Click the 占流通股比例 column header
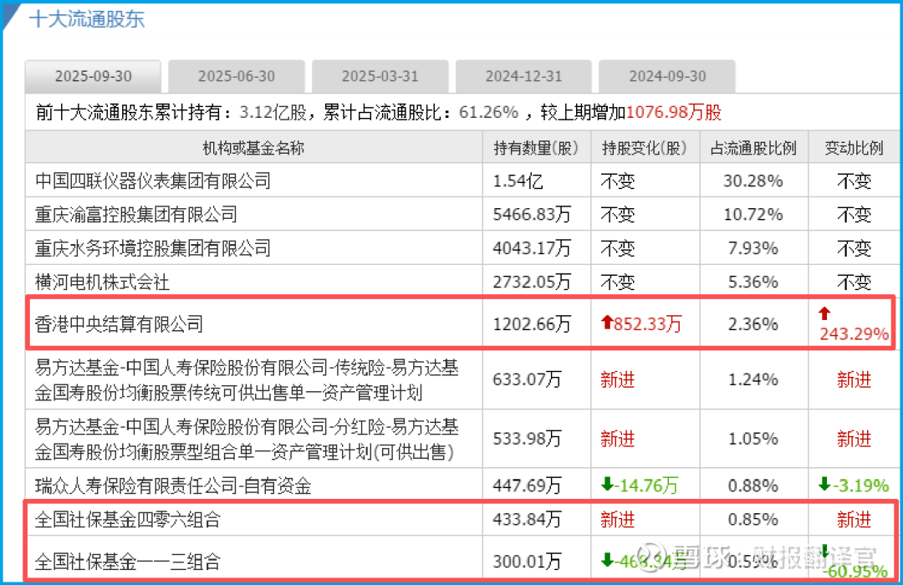 point(753,148)
